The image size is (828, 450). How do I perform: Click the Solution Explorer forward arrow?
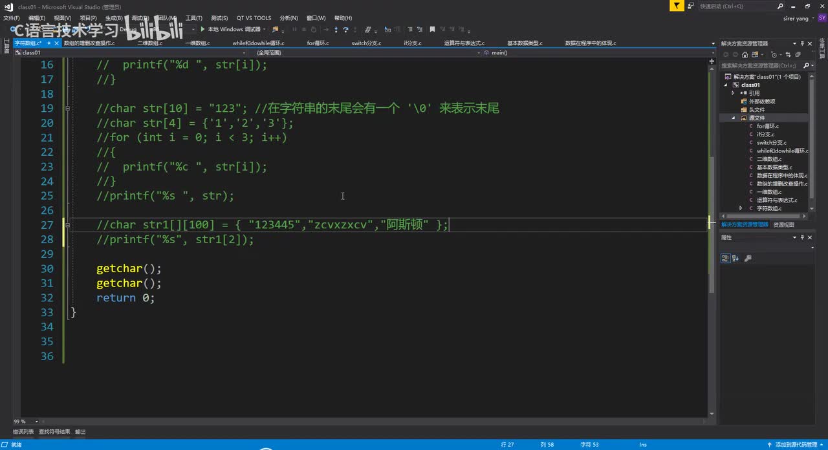pyautogui.click(x=735, y=55)
